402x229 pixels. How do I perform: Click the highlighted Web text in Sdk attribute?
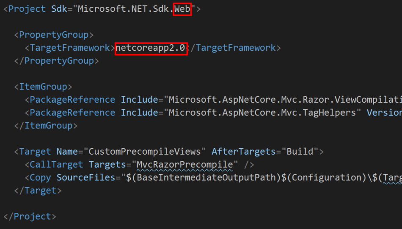[182, 9]
